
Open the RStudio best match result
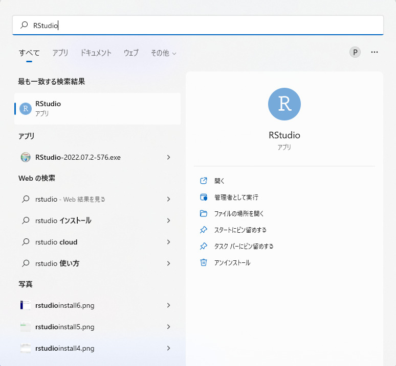pos(98,109)
